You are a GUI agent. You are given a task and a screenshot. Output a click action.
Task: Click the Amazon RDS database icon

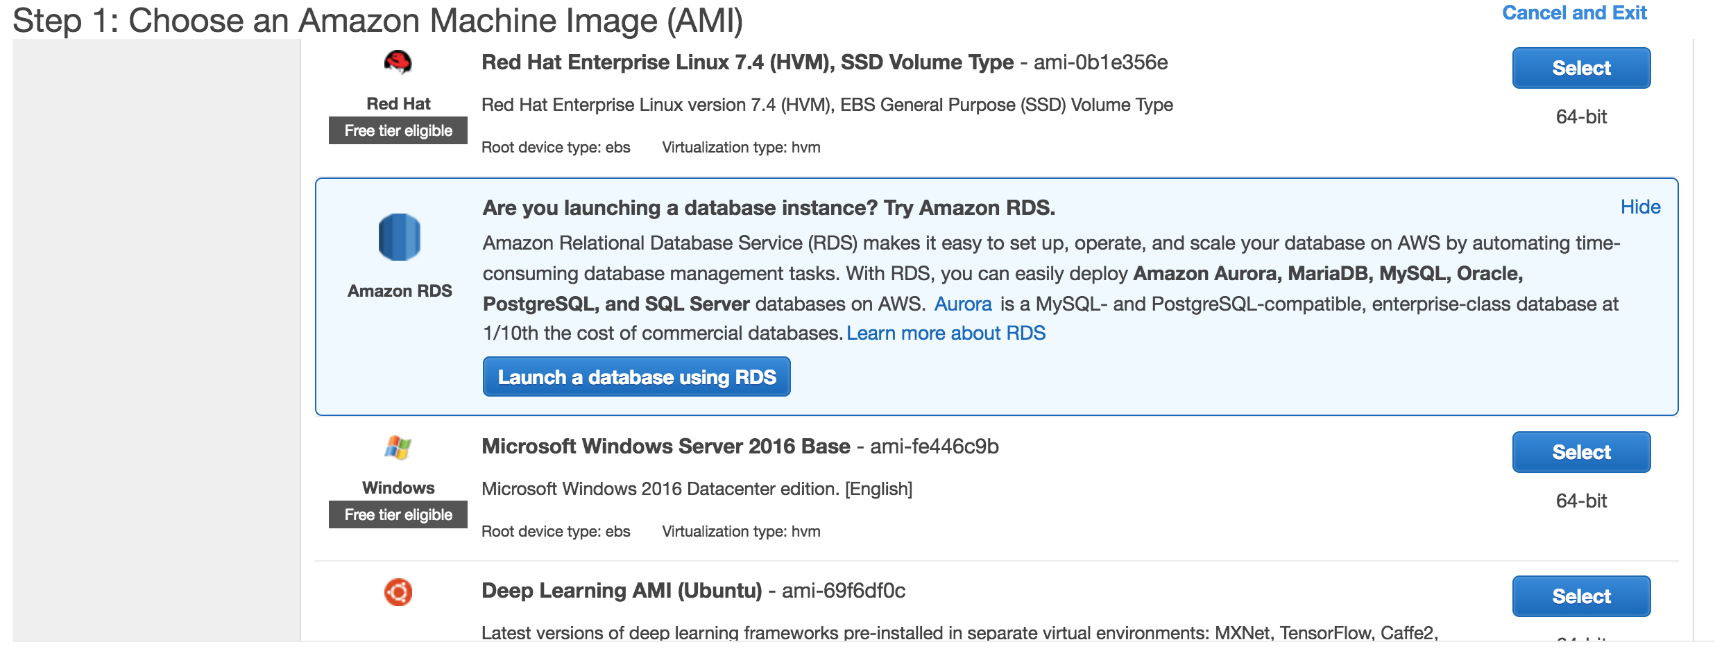[x=399, y=237]
